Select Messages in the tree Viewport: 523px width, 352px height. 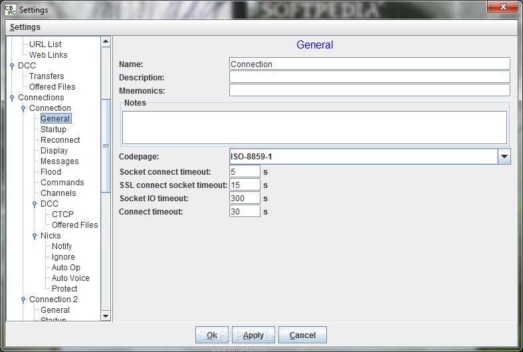click(x=59, y=161)
